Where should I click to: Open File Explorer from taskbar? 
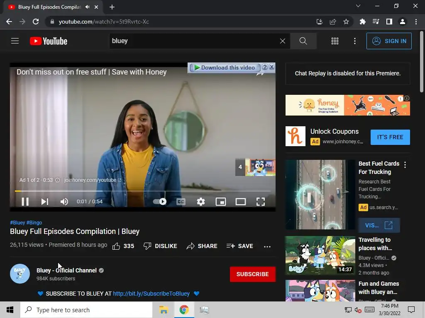pos(164,310)
